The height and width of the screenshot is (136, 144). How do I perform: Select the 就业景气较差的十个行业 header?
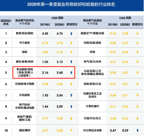pyautogui.click(x=92, y=22)
